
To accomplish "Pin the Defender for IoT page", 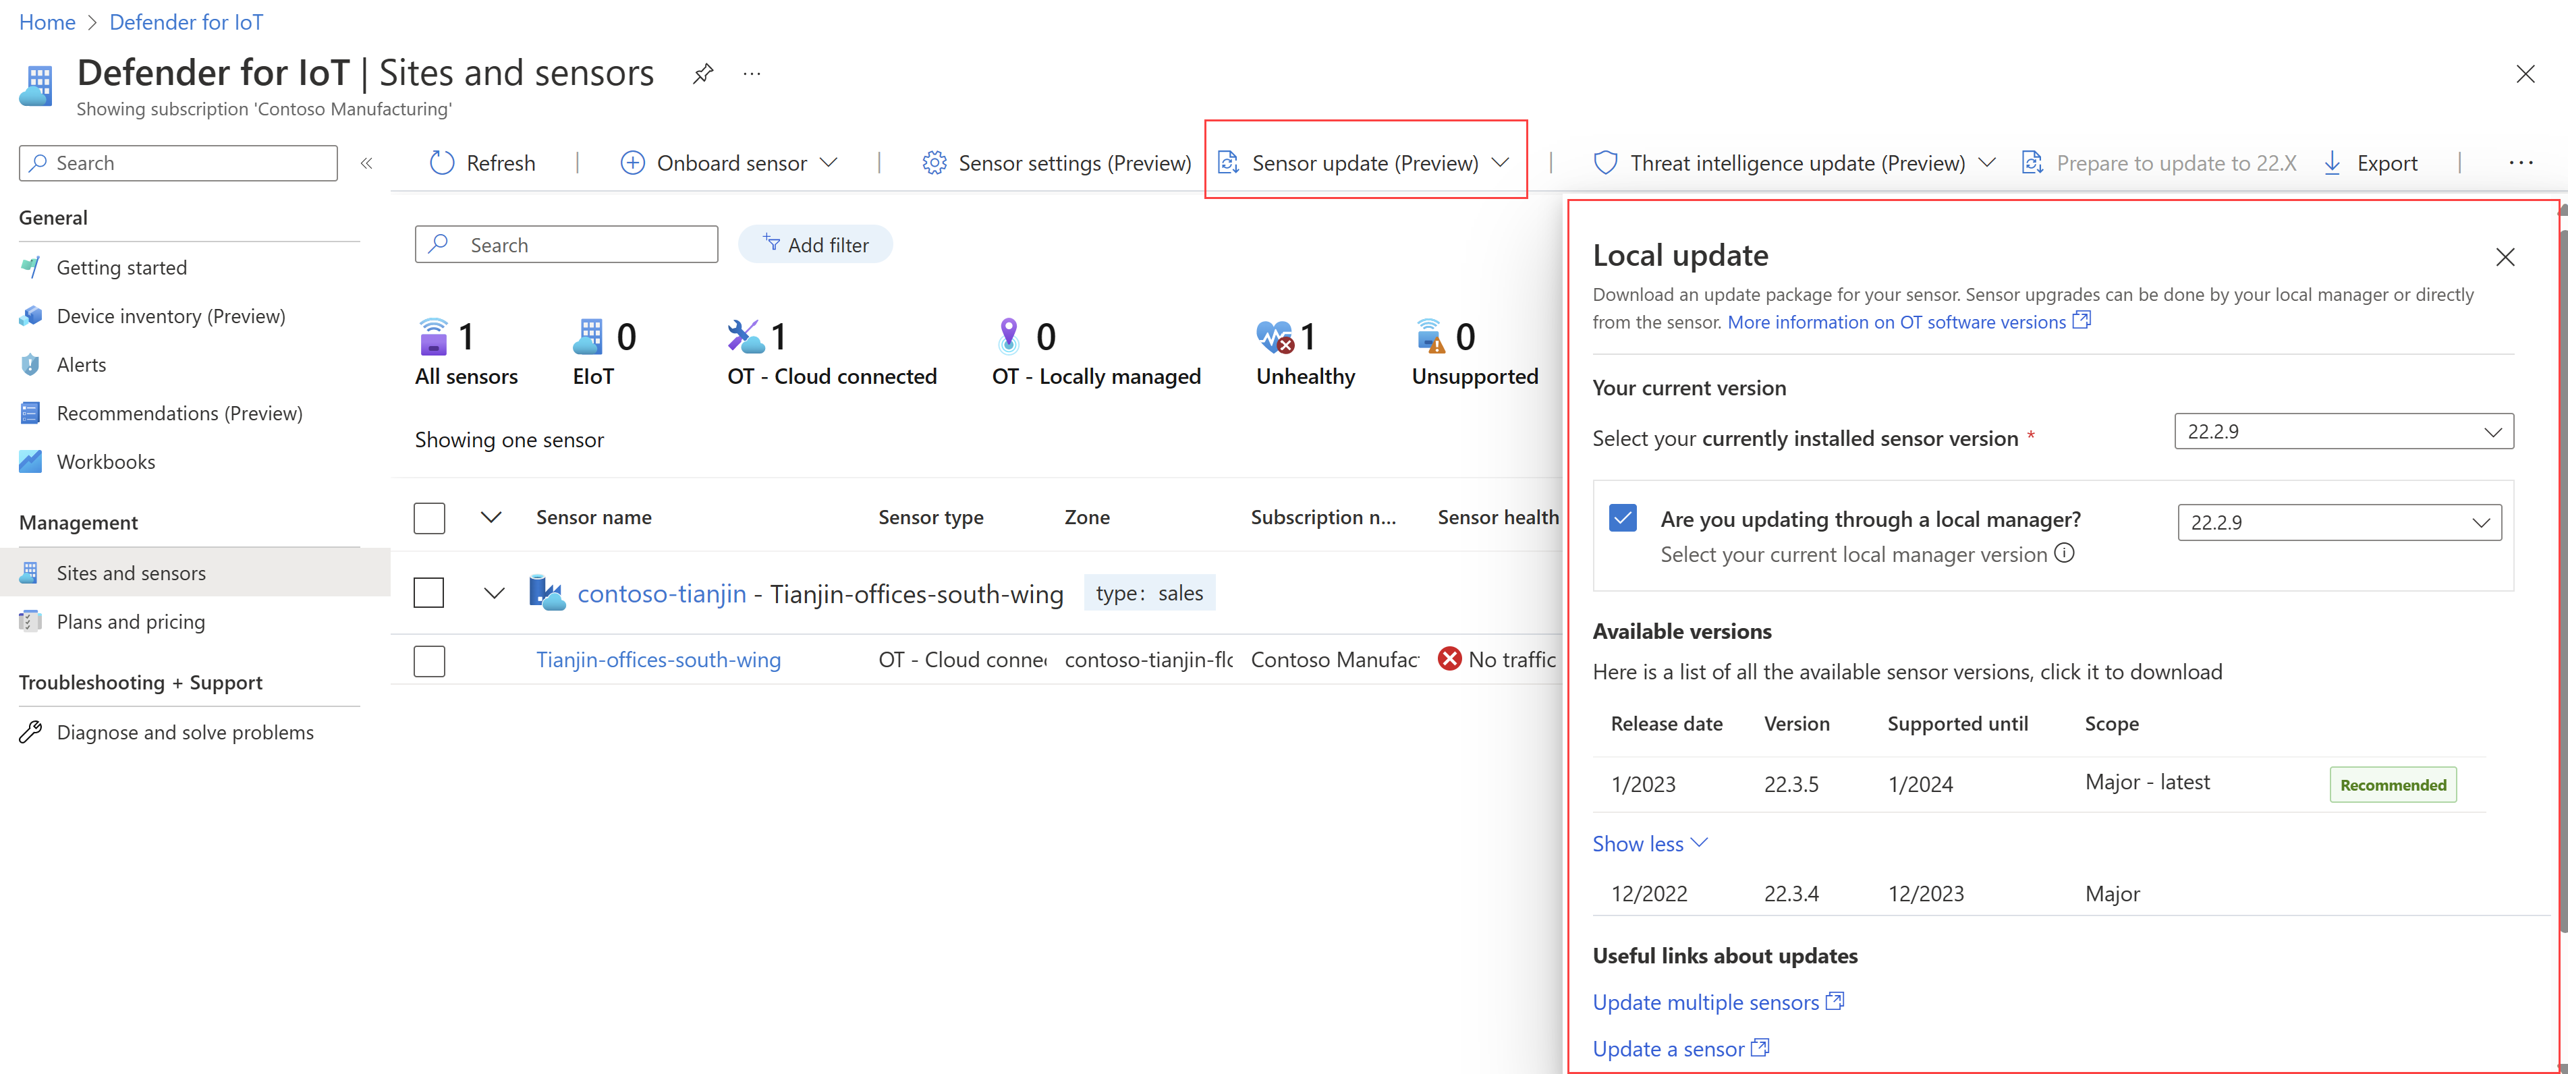I will (703, 73).
